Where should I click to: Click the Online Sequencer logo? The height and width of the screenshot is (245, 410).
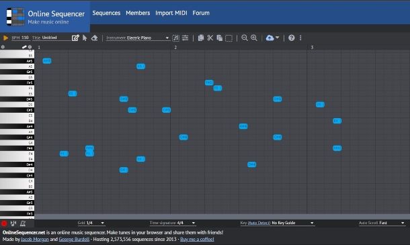(45, 17)
